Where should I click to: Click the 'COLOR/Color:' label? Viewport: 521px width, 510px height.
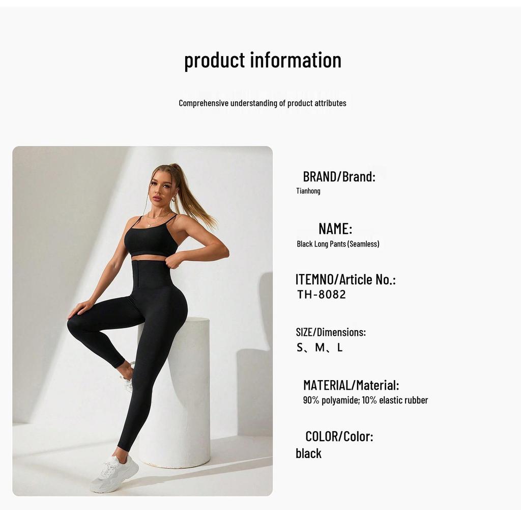(339, 437)
